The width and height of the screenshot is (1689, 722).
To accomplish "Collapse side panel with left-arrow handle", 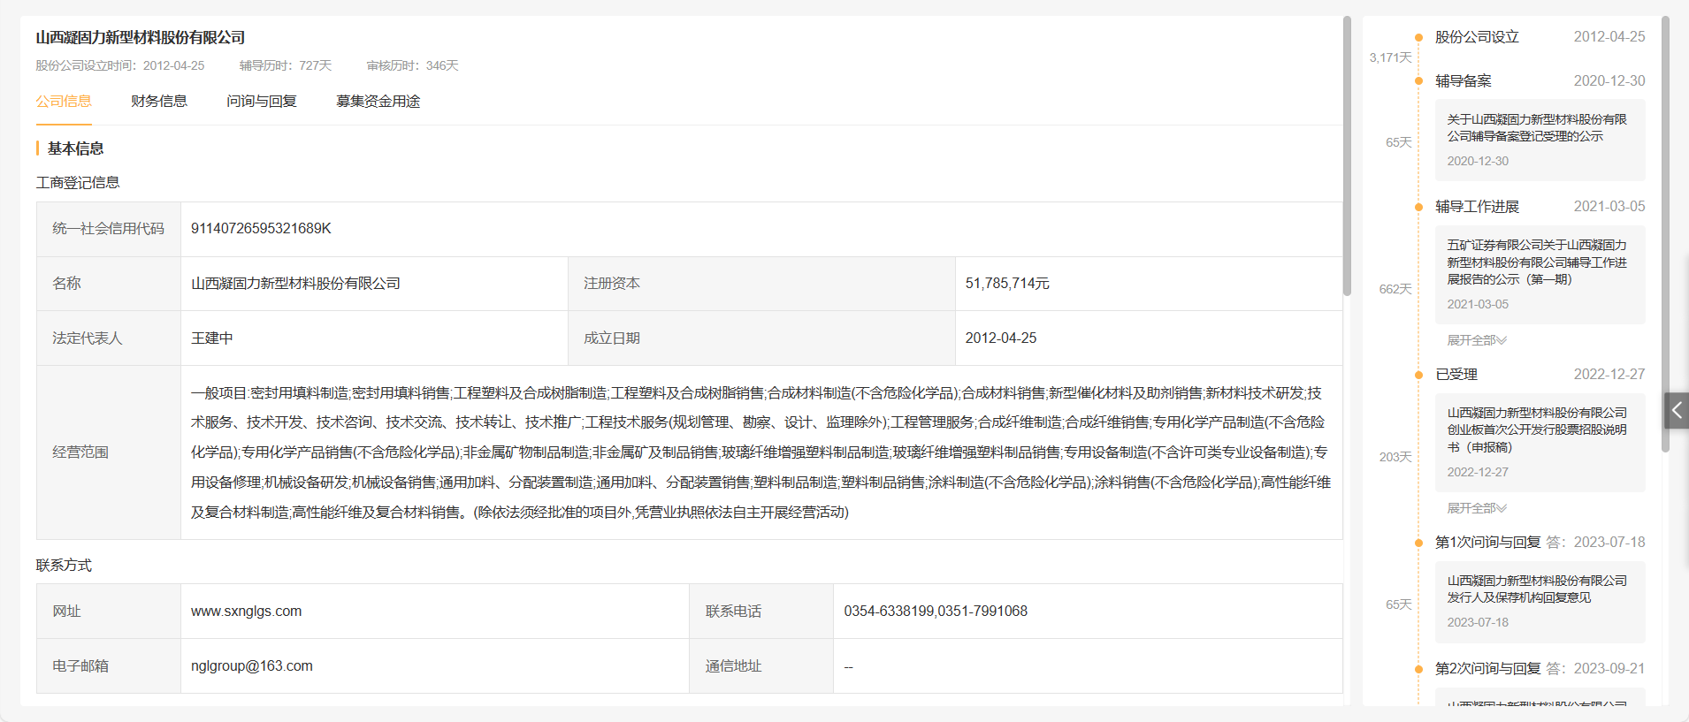I will tap(1677, 410).
